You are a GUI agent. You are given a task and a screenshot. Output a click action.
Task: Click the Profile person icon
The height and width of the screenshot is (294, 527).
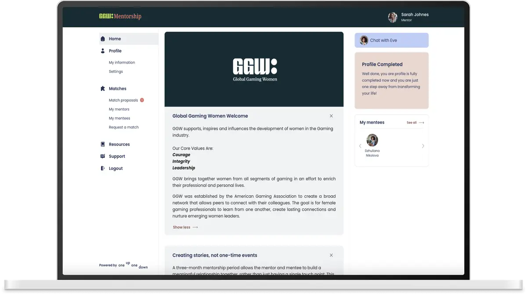pos(103,51)
